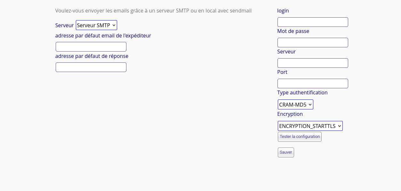401x191 pixels.
Task: Click the Port input field
Action: (x=312, y=83)
